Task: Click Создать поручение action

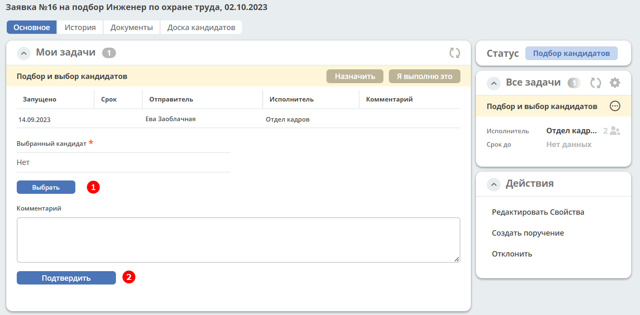Action: (528, 233)
